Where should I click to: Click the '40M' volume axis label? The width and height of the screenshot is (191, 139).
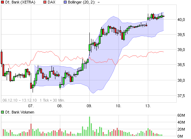[x=181, y=122]
